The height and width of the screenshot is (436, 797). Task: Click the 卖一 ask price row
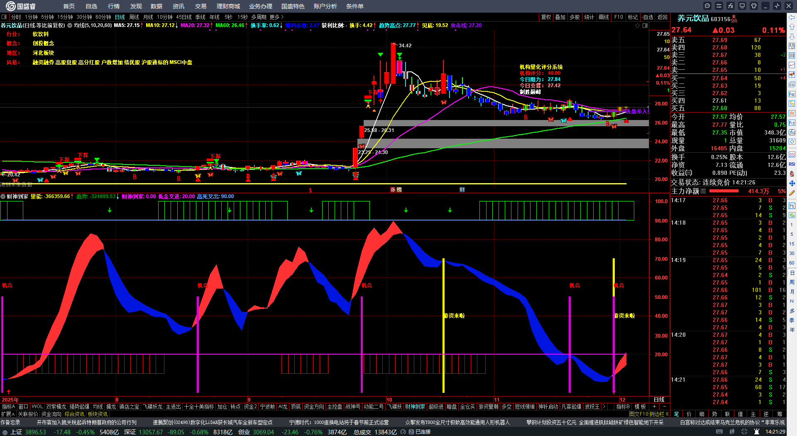tap(729, 70)
